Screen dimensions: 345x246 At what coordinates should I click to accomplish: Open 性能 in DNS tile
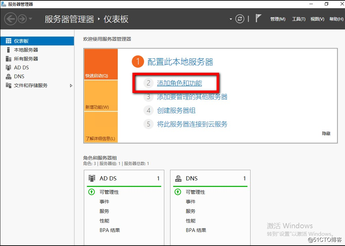(191, 221)
